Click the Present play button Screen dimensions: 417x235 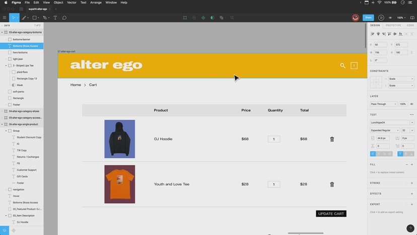coord(381,18)
